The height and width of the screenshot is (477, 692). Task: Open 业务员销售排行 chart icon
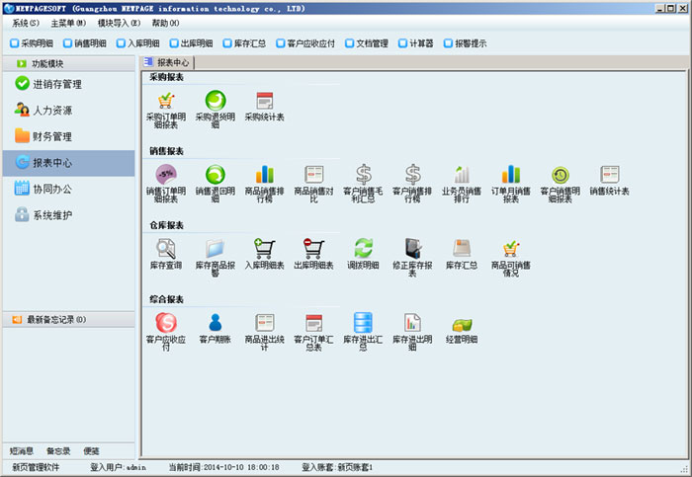click(x=462, y=175)
